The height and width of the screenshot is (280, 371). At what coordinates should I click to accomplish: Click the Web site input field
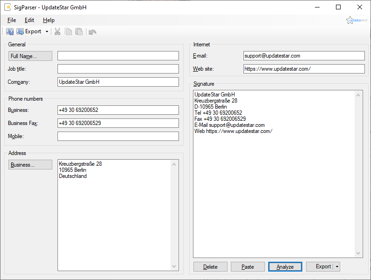pyautogui.click(x=304, y=69)
